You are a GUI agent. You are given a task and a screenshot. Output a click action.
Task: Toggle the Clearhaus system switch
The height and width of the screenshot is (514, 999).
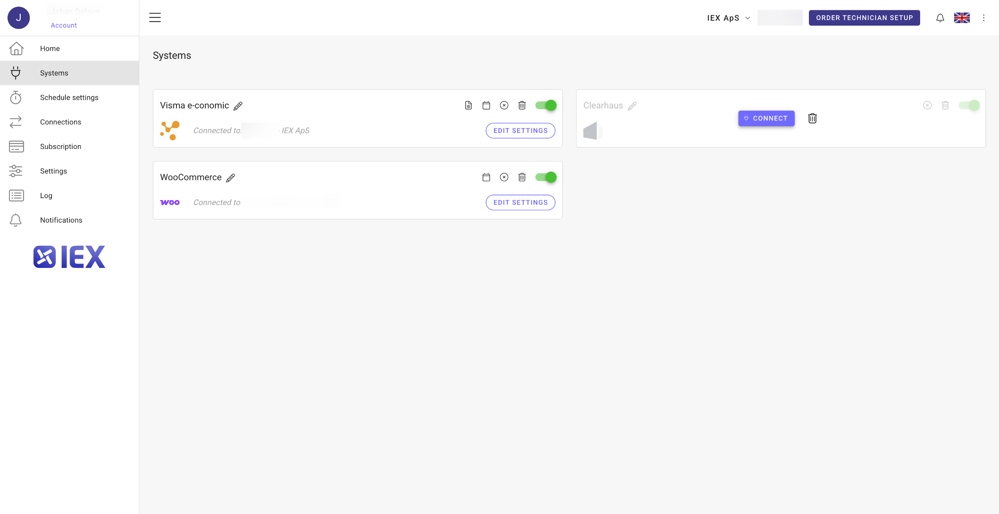tap(969, 105)
